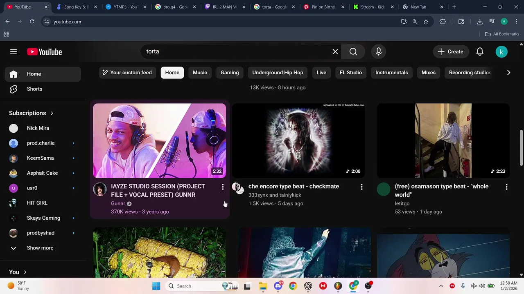This screenshot has height=294, width=524.
Task: Install app icon in the address bar
Action: (404, 22)
